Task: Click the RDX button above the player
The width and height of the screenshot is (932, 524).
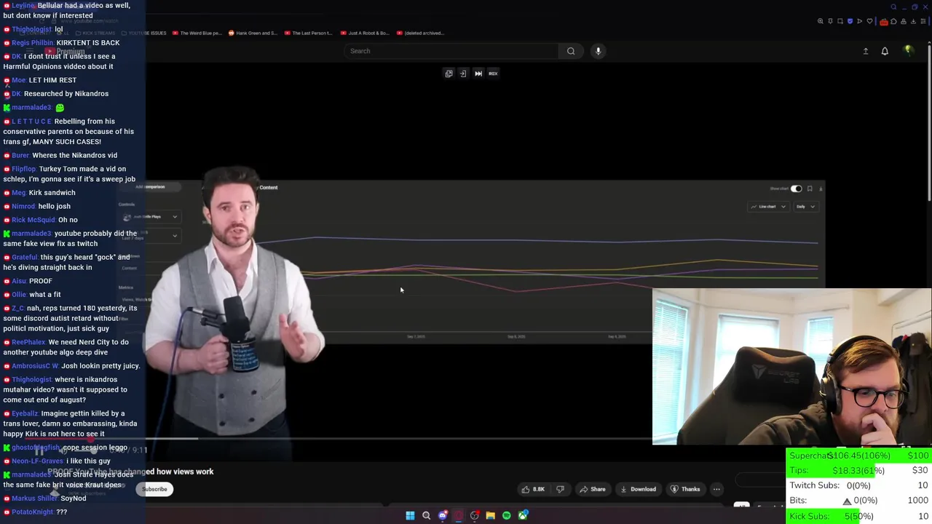Action: tap(493, 74)
